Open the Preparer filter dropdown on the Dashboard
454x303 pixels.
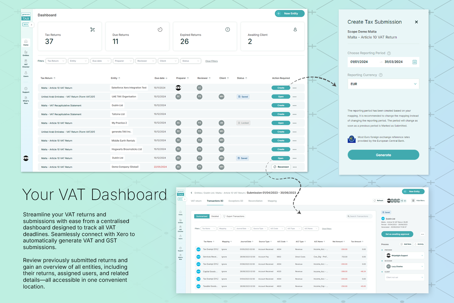pos(123,61)
